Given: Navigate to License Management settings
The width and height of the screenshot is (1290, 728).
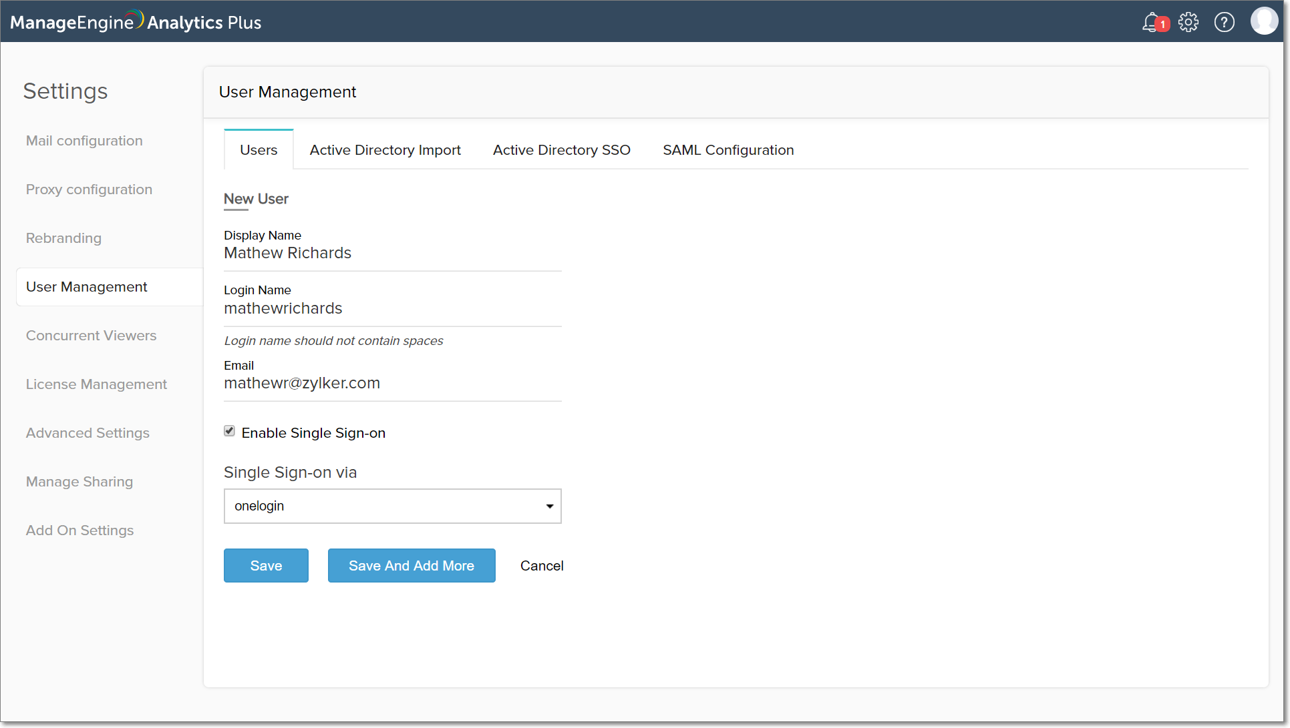Looking at the screenshot, I should (x=97, y=384).
